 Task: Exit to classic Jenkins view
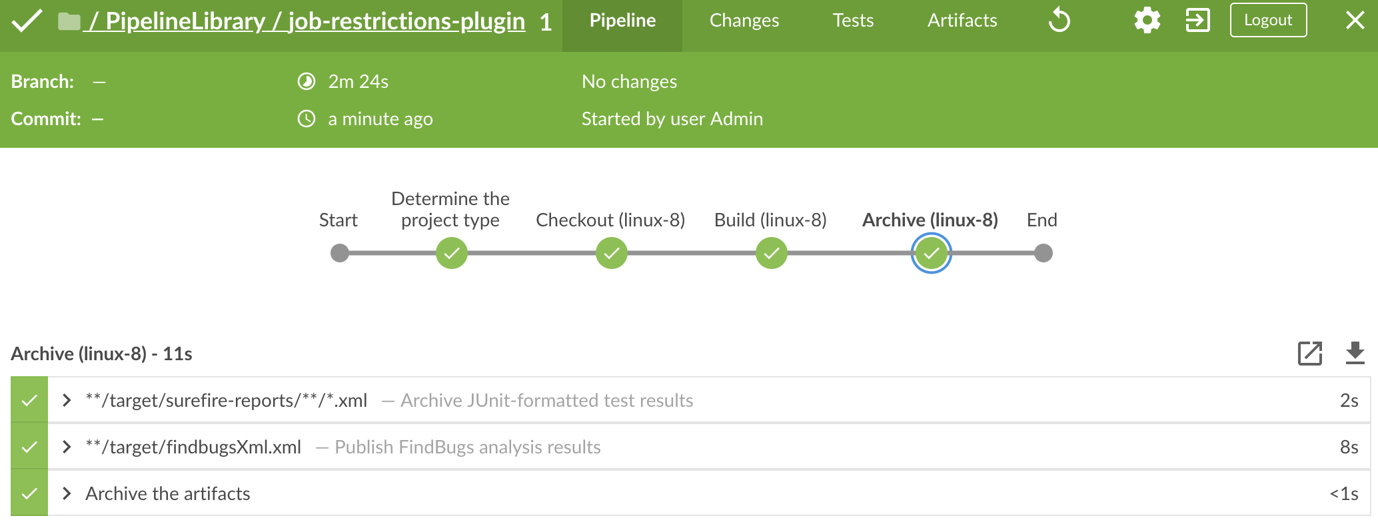(x=1197, y=20)
